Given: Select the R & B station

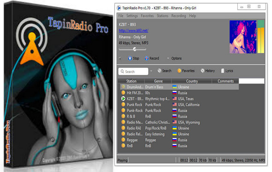Looking at the screenshot, I should pyautogui.click(x=131, y=116).
